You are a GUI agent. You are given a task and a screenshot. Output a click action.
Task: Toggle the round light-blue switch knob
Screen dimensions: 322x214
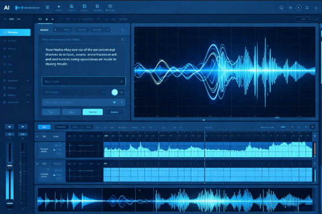[x=115, y=92]
